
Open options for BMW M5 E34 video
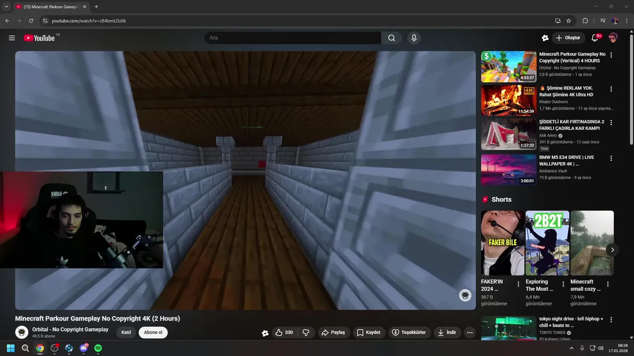coord(611,158)
